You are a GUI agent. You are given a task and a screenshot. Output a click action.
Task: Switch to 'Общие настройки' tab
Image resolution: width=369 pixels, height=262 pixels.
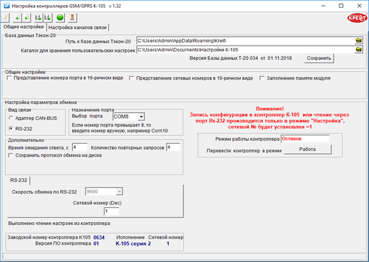(24, 27)
